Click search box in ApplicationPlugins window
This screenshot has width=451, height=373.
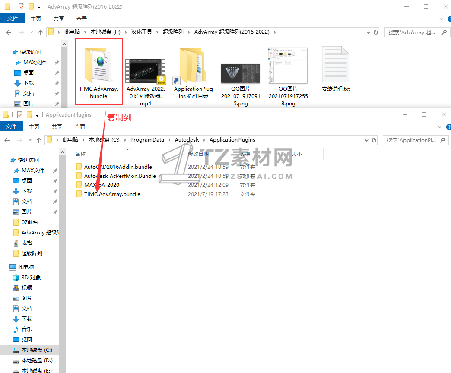click(415, 140)
